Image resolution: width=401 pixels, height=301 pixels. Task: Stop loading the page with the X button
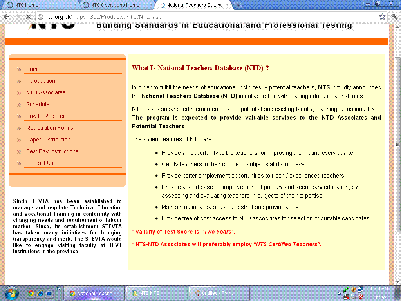tap(28, 17)
